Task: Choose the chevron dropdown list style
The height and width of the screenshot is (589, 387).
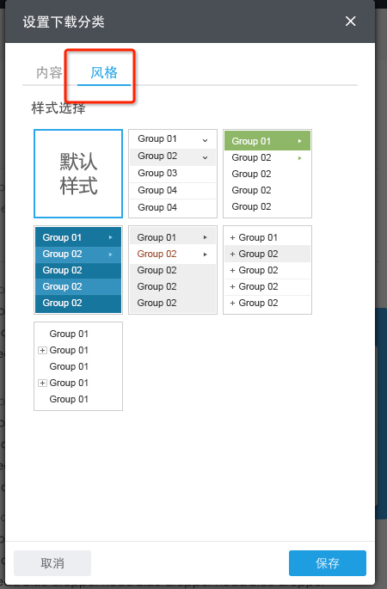Action: pos(173,174)
